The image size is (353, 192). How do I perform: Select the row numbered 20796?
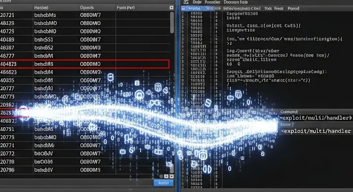85,170
